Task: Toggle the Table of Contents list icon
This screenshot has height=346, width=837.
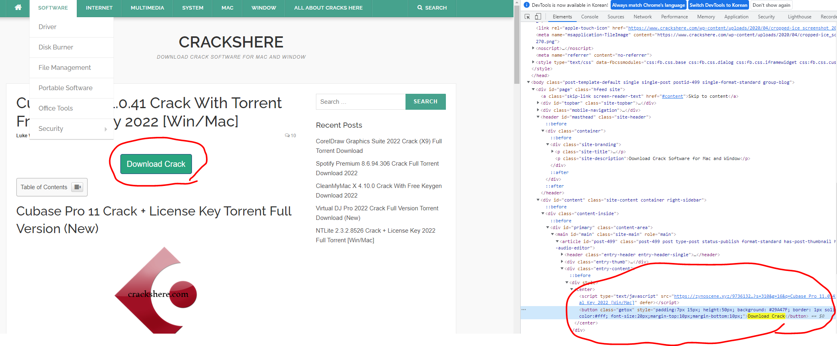Action: [x=77, y=187]
